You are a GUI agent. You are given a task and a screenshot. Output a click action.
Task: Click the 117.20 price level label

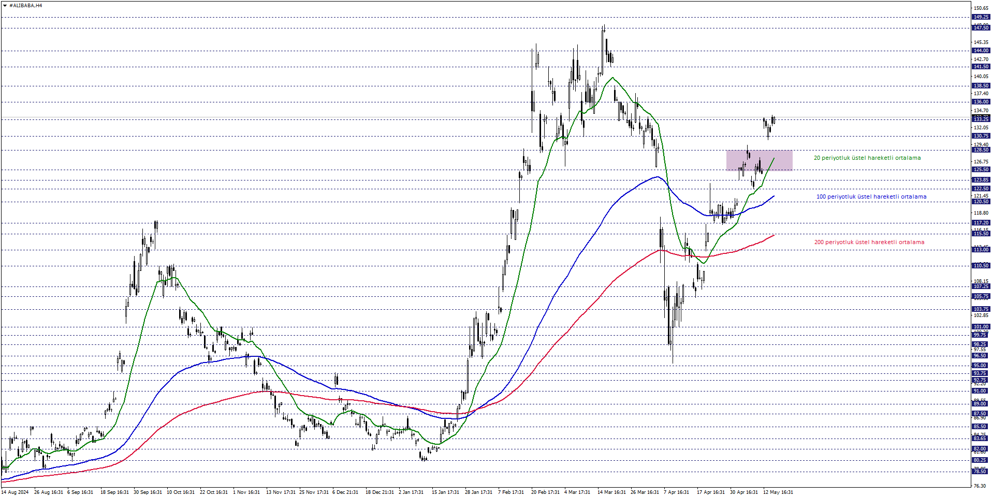tap(981, 223)
